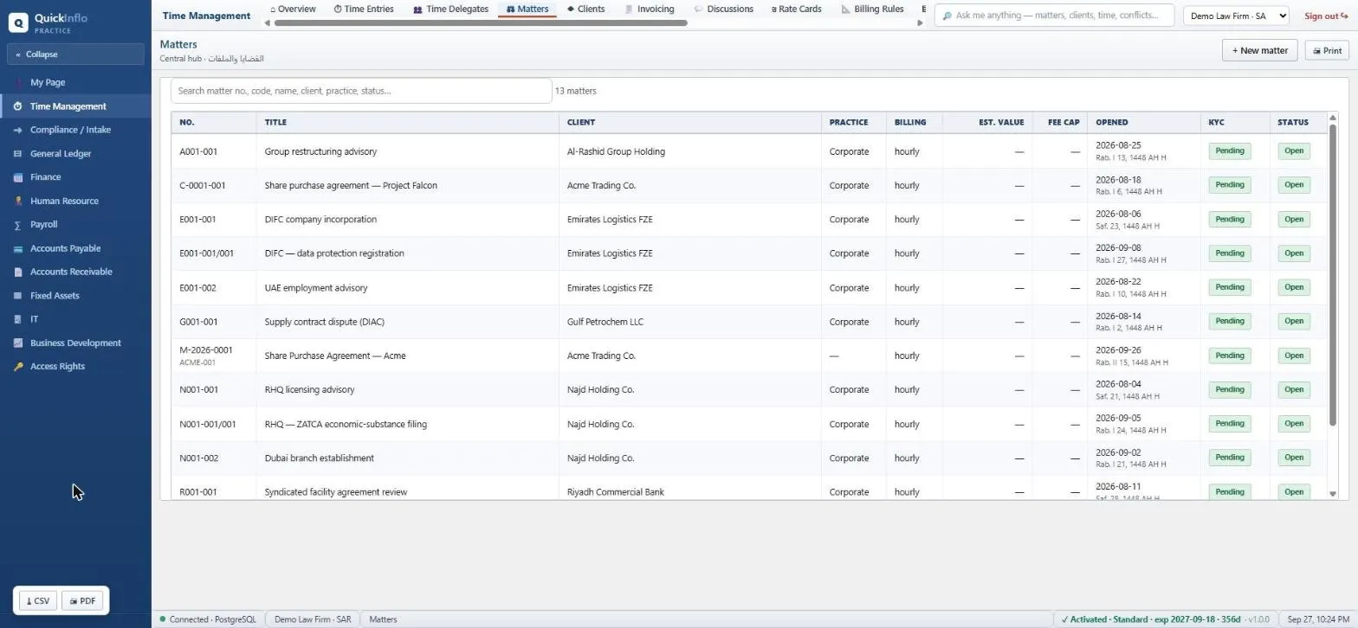The image size is (1358, 628).
Task: Select the Fixed Assets sidebar icon
Action: click(x=18, y=296)
